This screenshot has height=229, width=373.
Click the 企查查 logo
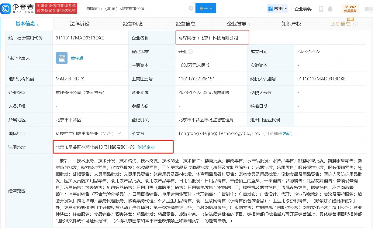[17, 8]
